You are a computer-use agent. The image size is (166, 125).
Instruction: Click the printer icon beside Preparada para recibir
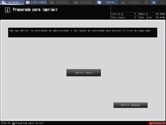(13, 123)
